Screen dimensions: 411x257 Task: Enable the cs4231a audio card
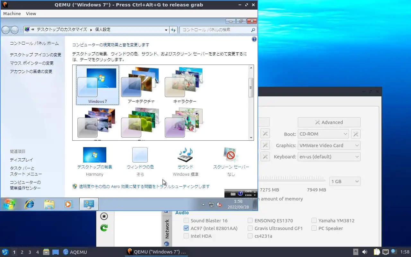click(x=250, y=236)
